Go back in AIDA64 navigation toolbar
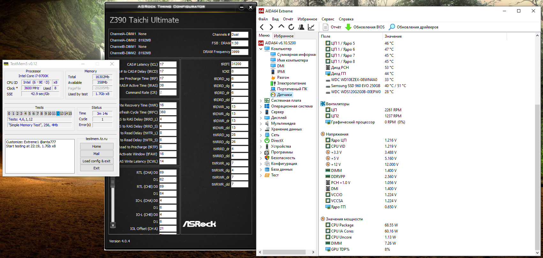 point(262,27)
